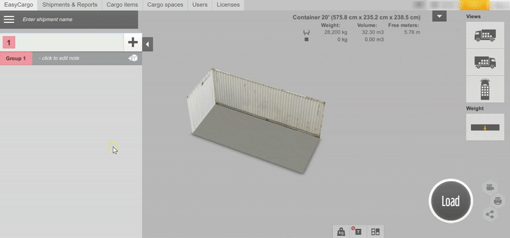Switch to Shipments & Reports tab
Image resolution: width=510 pixels, height=238 pixels.
point(69,5)
